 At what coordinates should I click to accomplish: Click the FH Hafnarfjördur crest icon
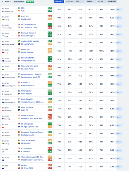pyautogui.click(x=19, y=58)
